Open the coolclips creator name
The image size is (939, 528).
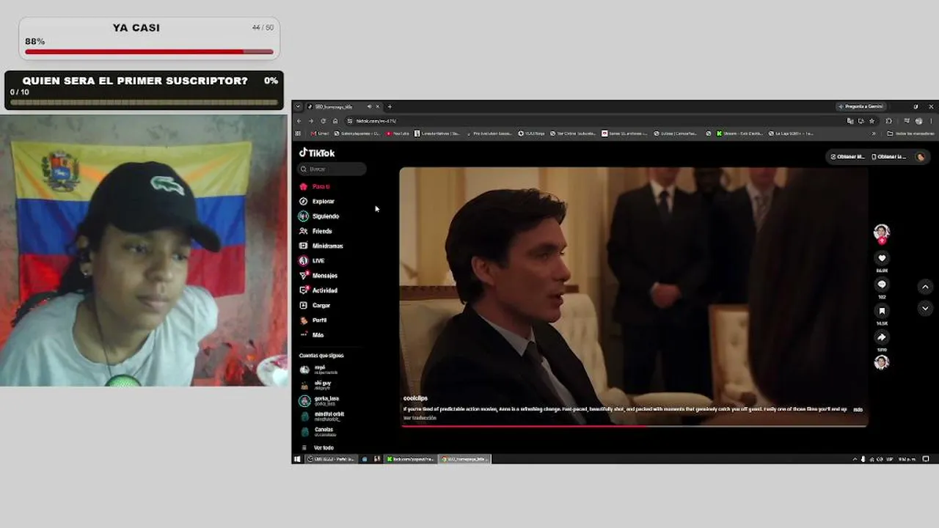coord(415,398)
